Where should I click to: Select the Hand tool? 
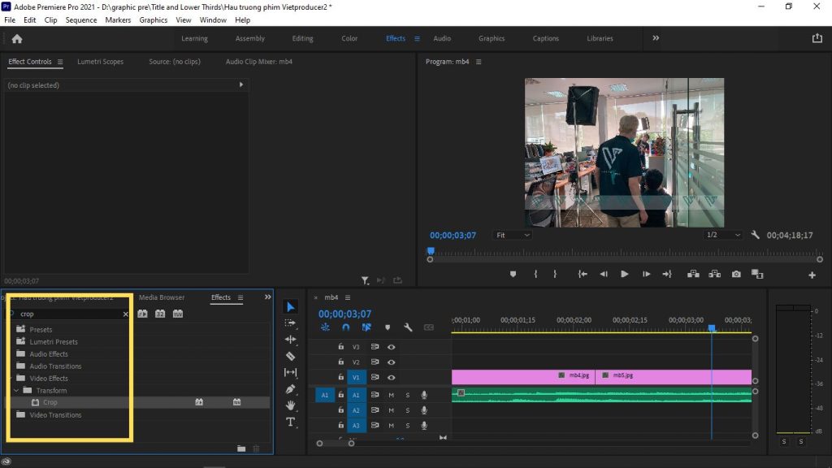pos(292,405)
